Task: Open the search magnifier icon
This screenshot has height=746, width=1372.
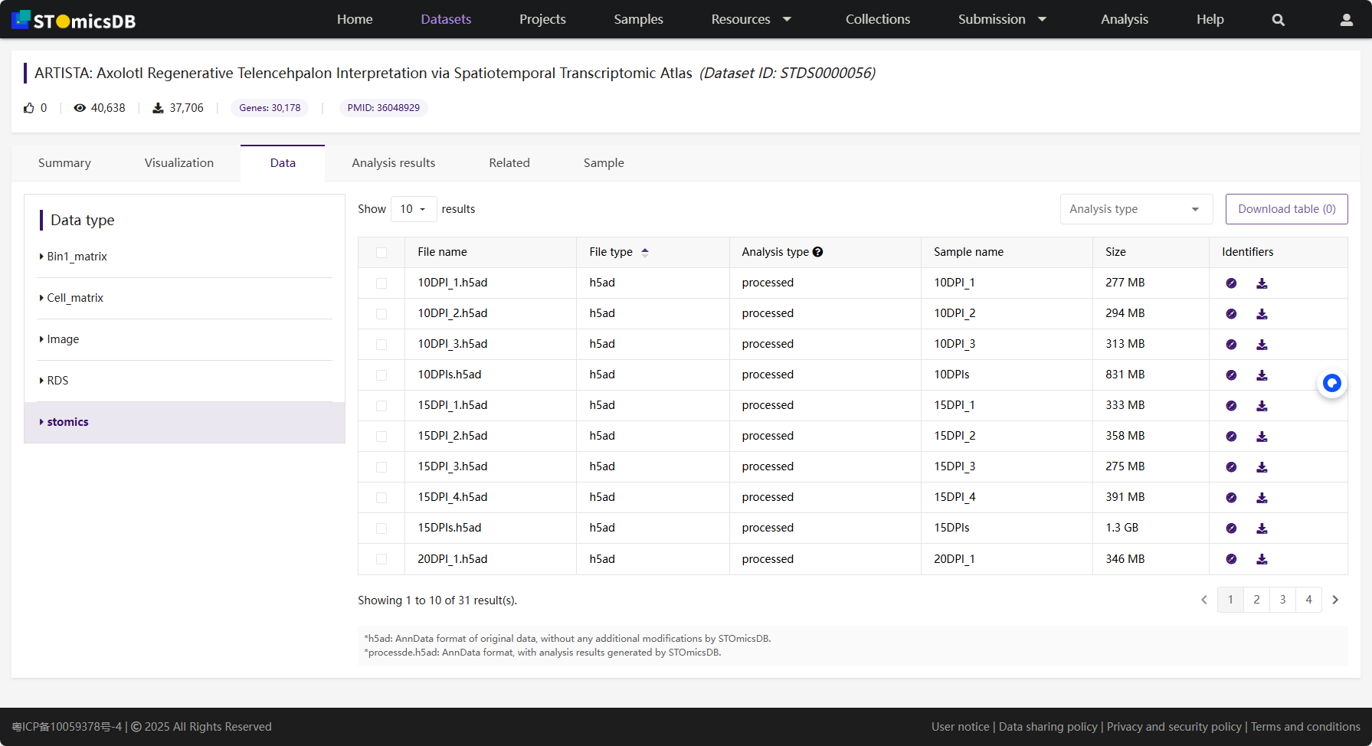Action: point(1278,20)
